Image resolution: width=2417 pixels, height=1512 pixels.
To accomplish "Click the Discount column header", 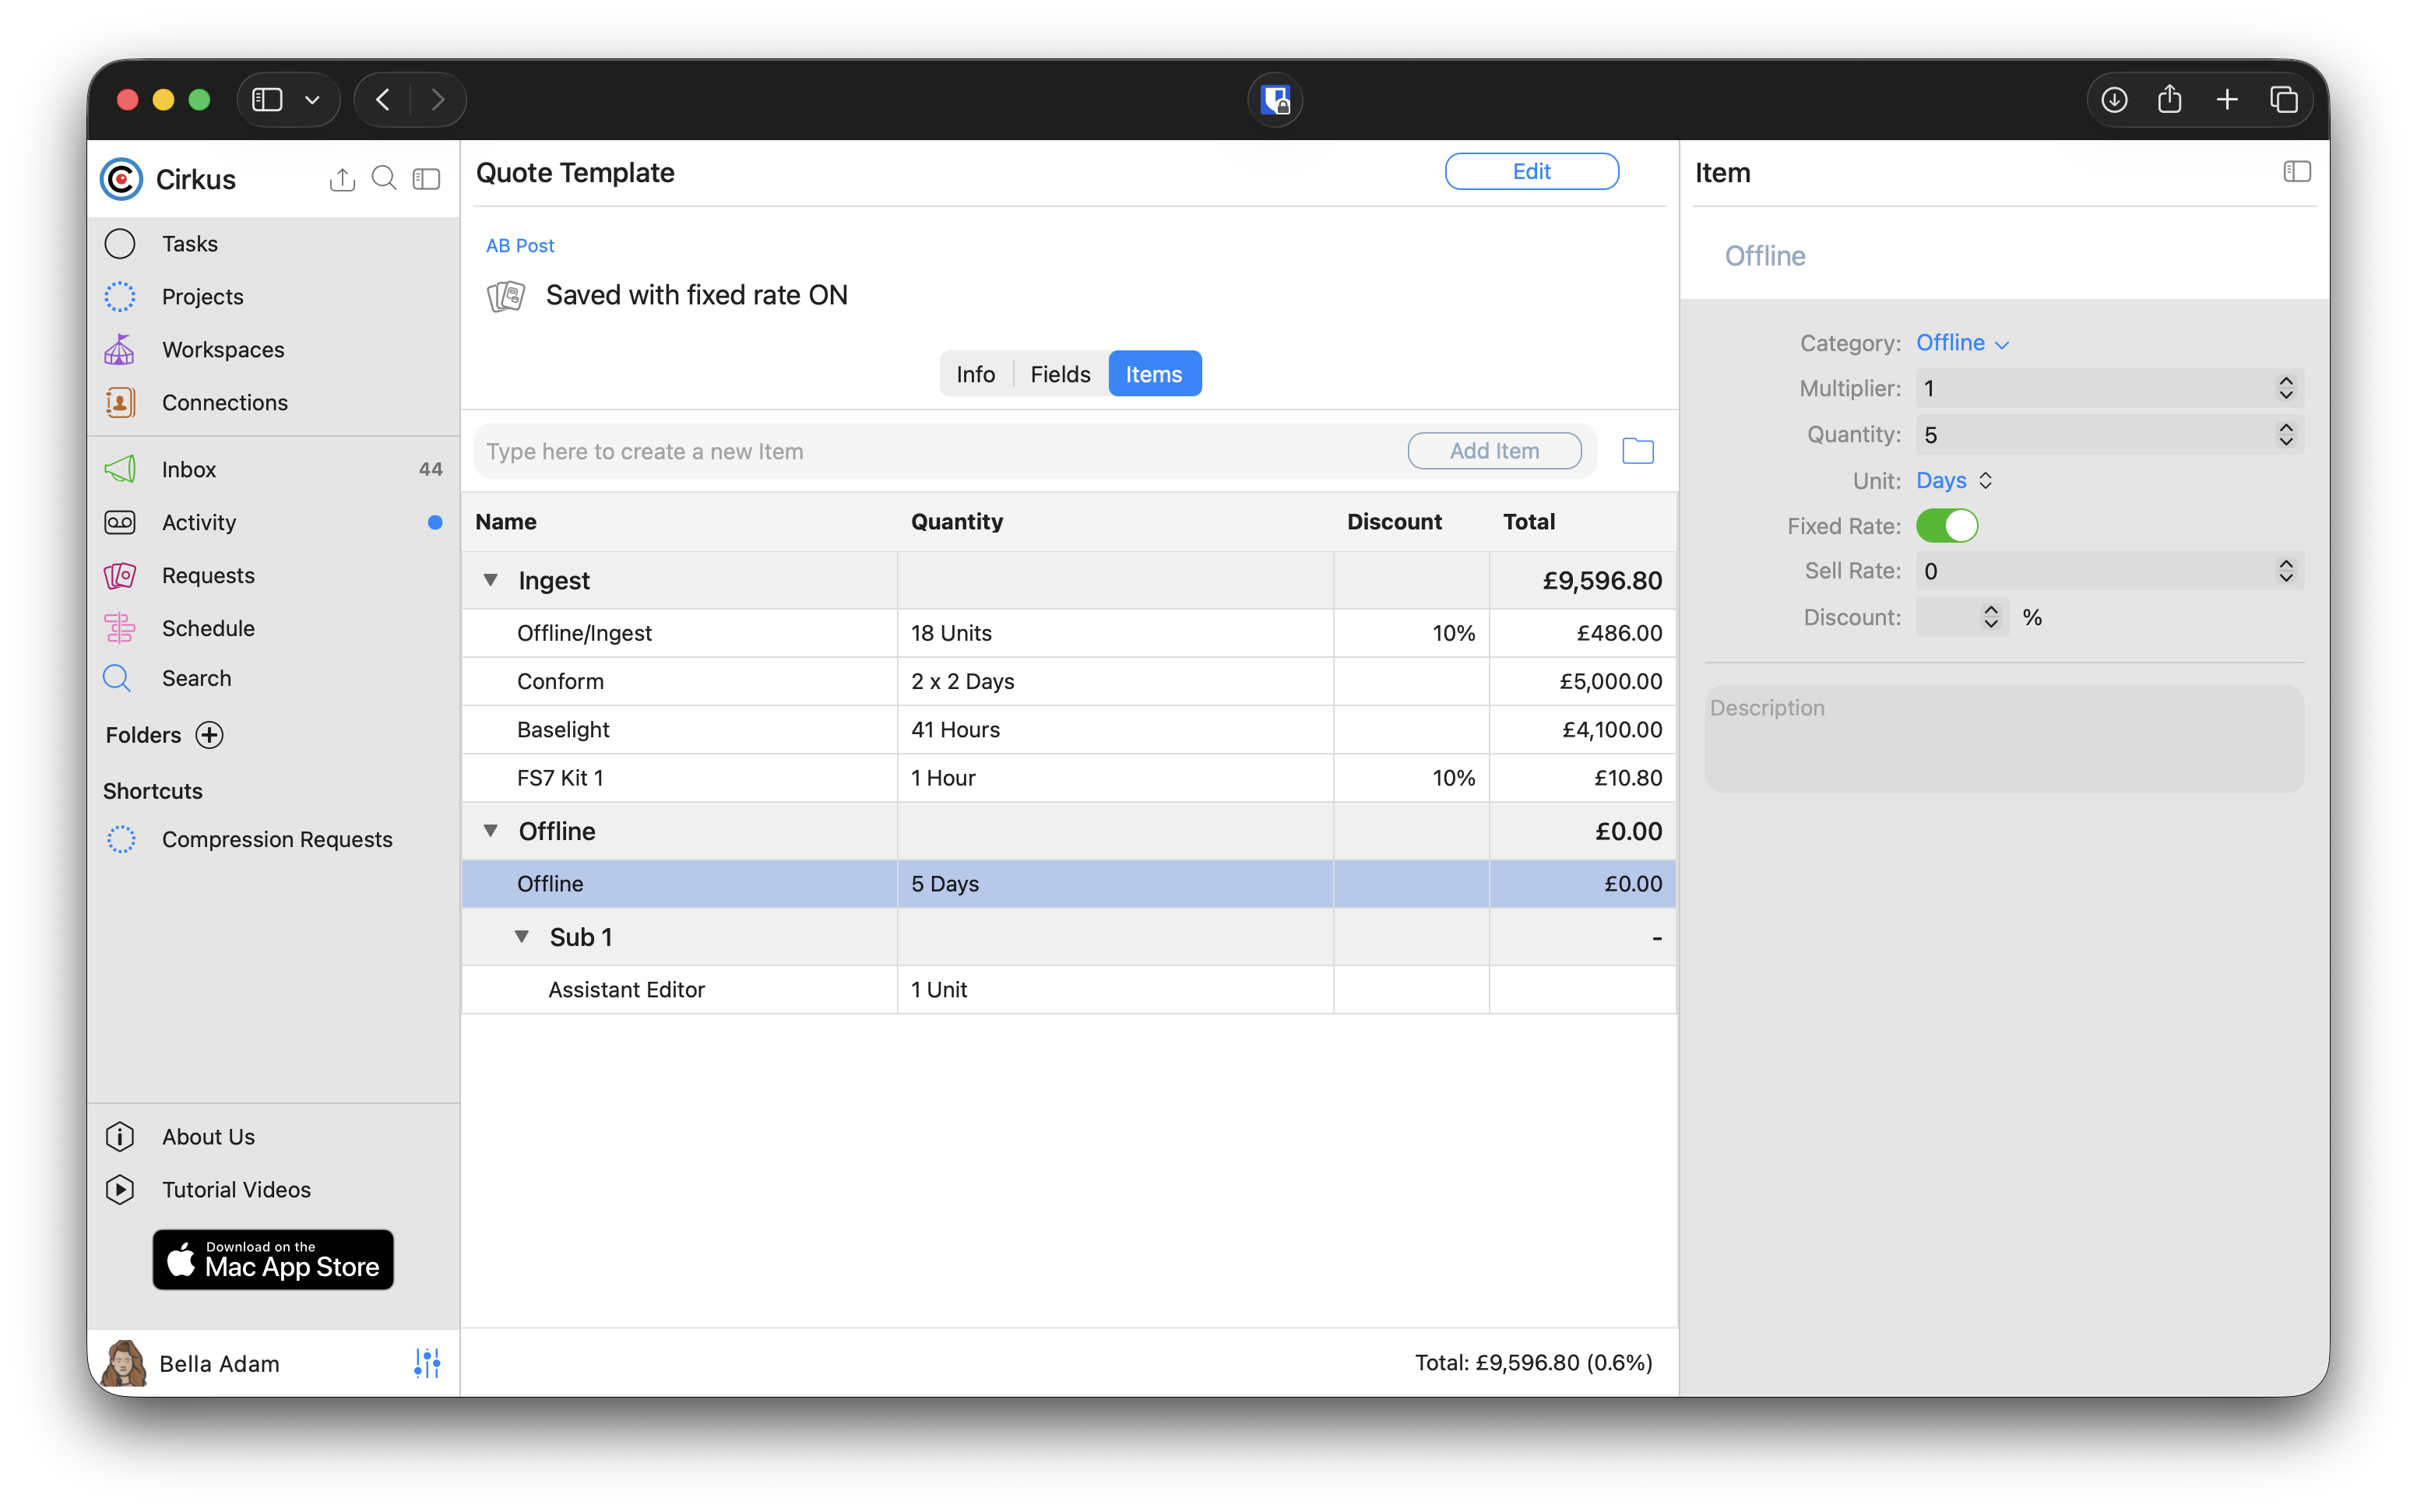I will (1394, 521).
